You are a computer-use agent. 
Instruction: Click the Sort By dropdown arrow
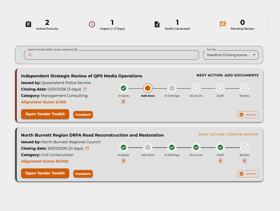(254, 55)
